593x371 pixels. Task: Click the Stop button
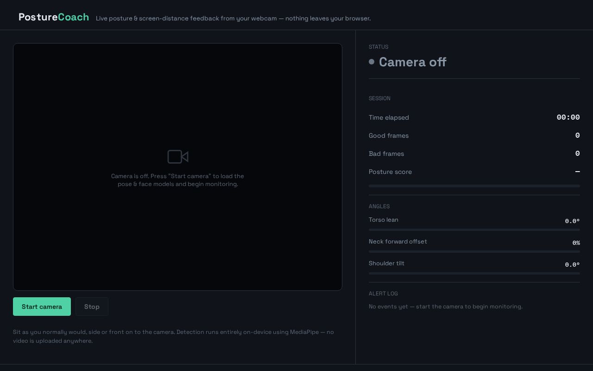tap(92, 307)
